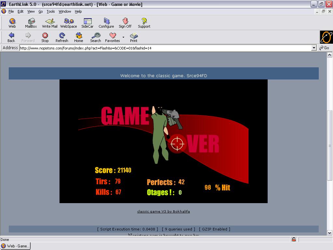This screenshot has width=333, height=250.
Task: Open the Configure tool
Action: 106,23
